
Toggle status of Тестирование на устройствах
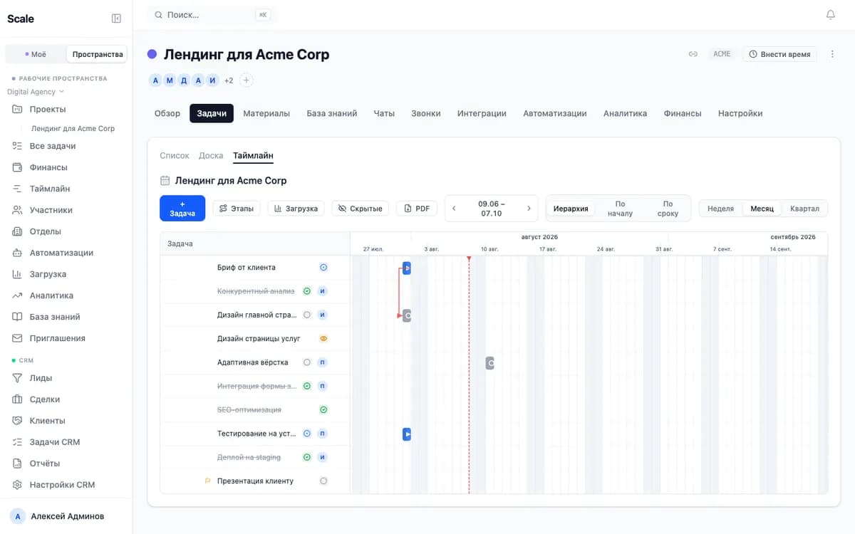tap(307, 434)
